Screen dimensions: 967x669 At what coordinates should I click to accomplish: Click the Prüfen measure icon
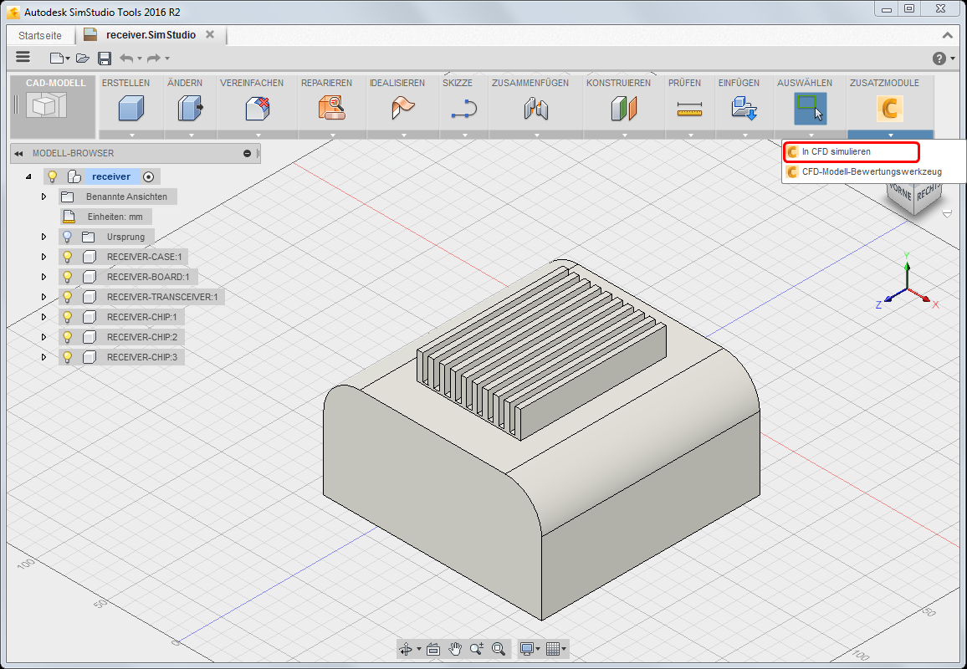coord(689,109)
